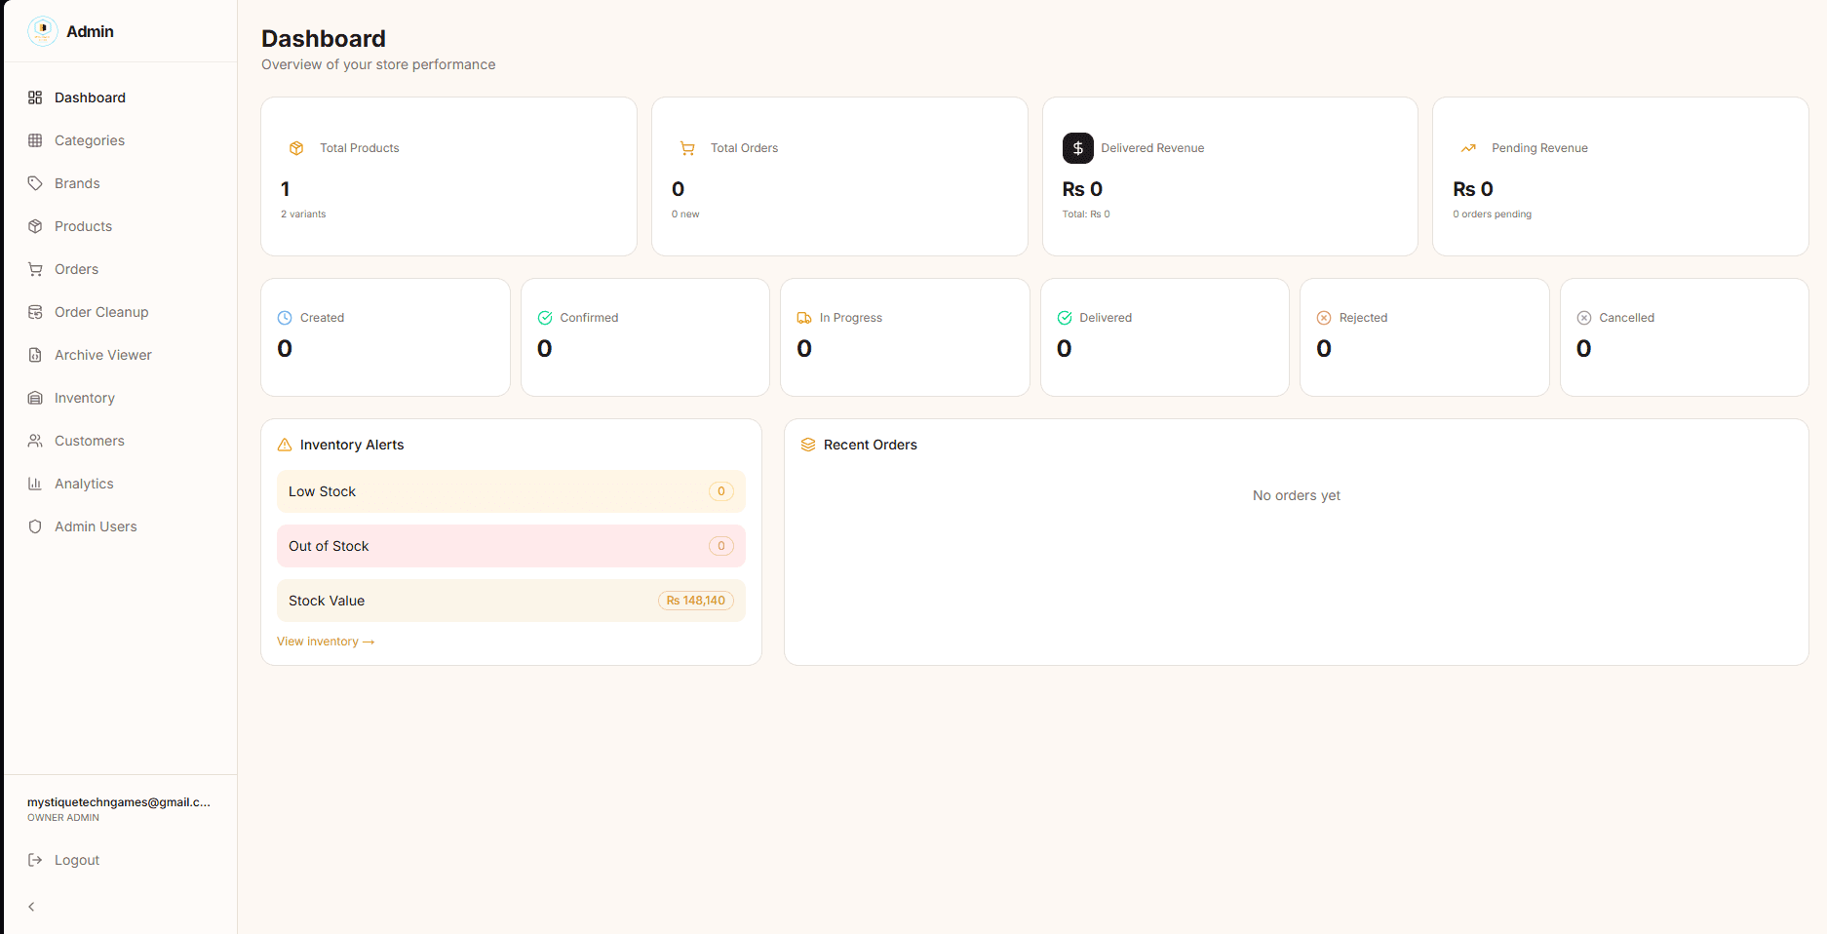
Task: Click the Analytics bar chart icon
Action: [35, 484]
